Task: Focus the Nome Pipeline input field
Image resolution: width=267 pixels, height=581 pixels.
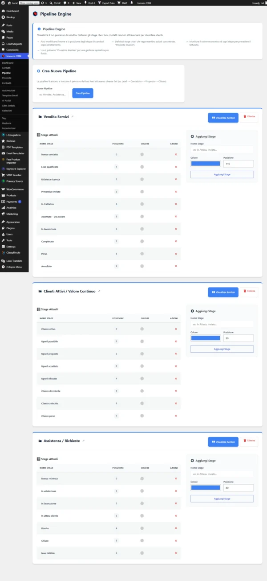Action: (x=53, y=95)
